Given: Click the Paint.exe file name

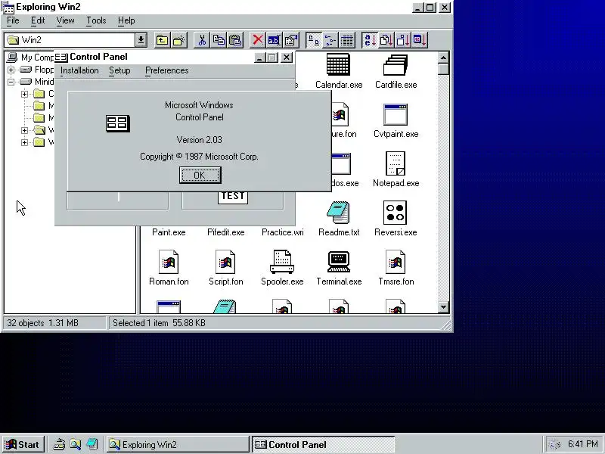Looking at the screenshot, I should point(169,232).
